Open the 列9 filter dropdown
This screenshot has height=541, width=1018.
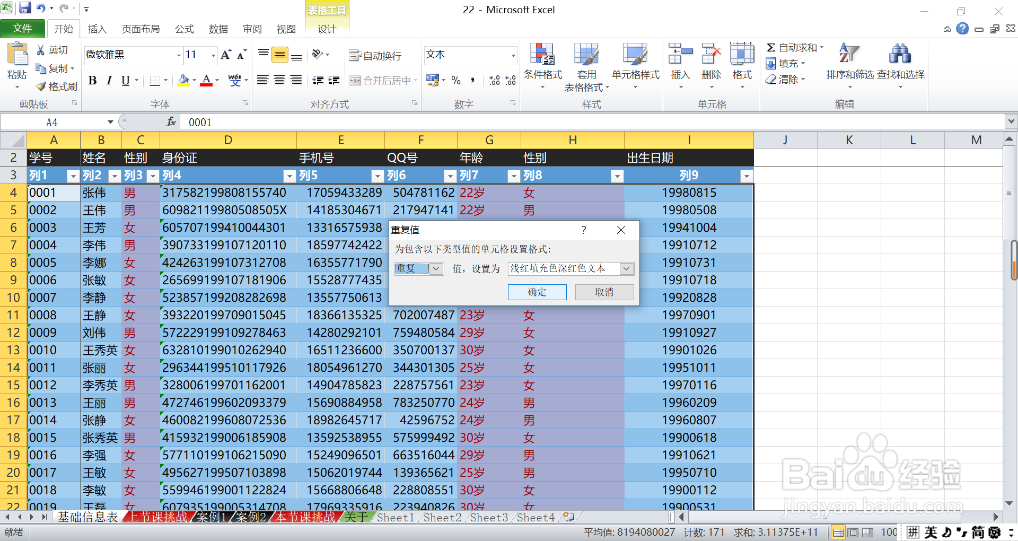(747, 176)
